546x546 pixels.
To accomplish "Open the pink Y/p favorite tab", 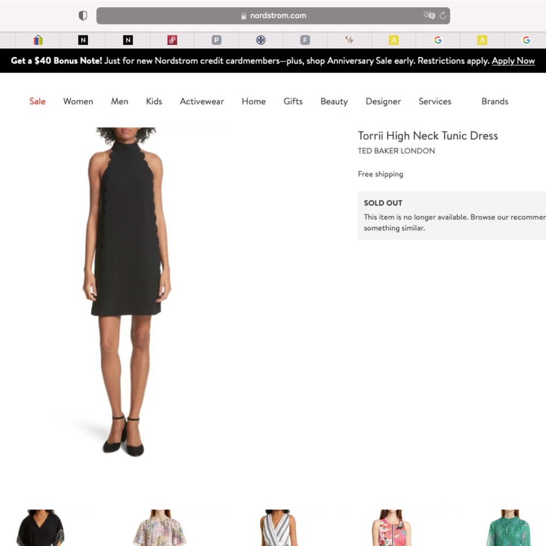I will point(349,40).
